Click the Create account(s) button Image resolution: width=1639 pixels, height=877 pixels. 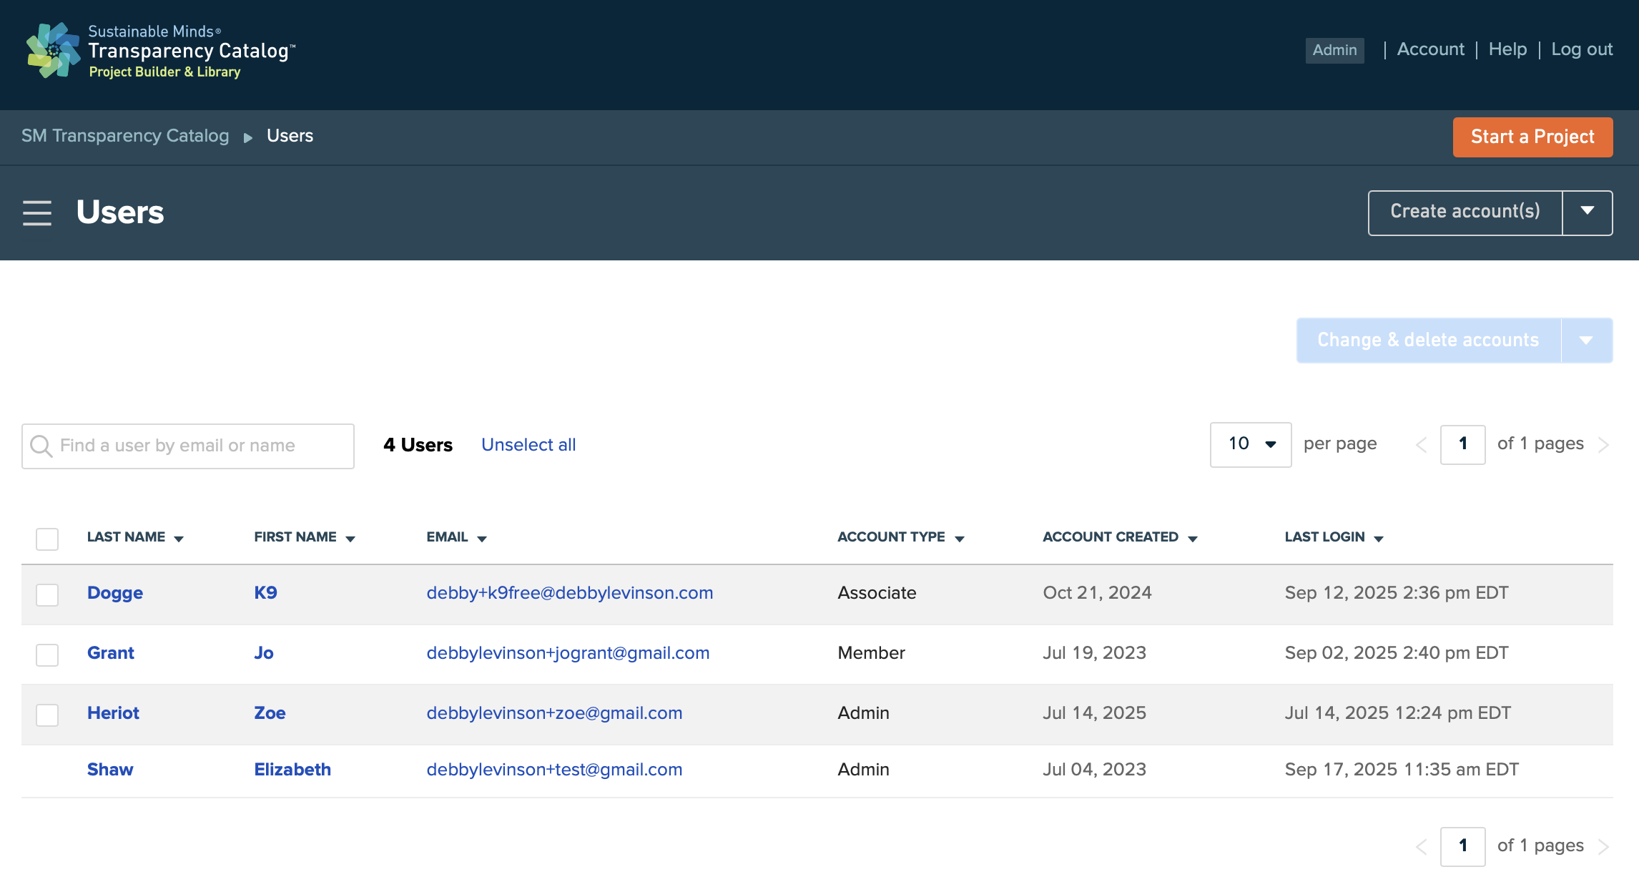point(1465,212)
